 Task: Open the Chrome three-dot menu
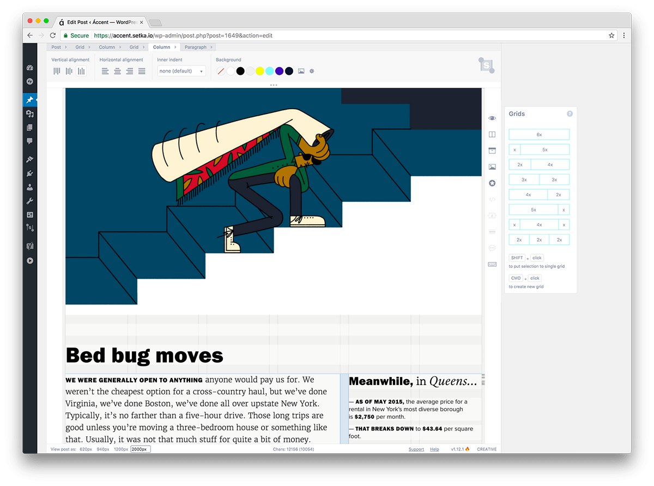[624, 35]
